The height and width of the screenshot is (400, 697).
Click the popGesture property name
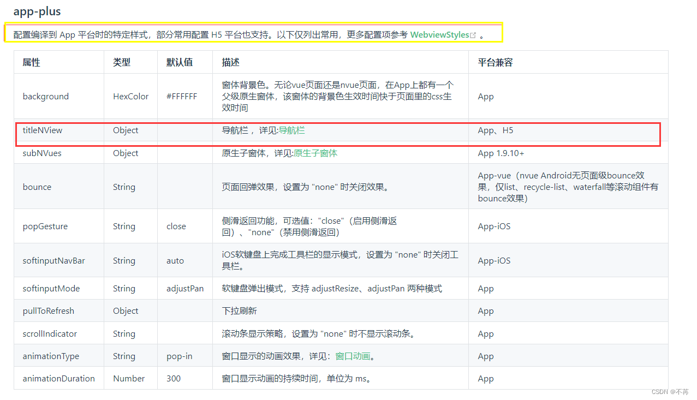point(45,226)
